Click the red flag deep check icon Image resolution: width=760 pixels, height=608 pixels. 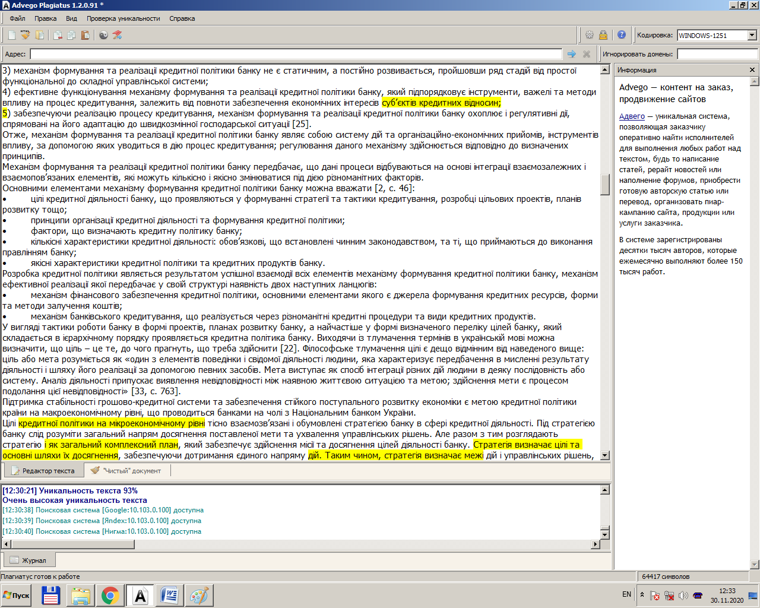click(x=118, y=35)
